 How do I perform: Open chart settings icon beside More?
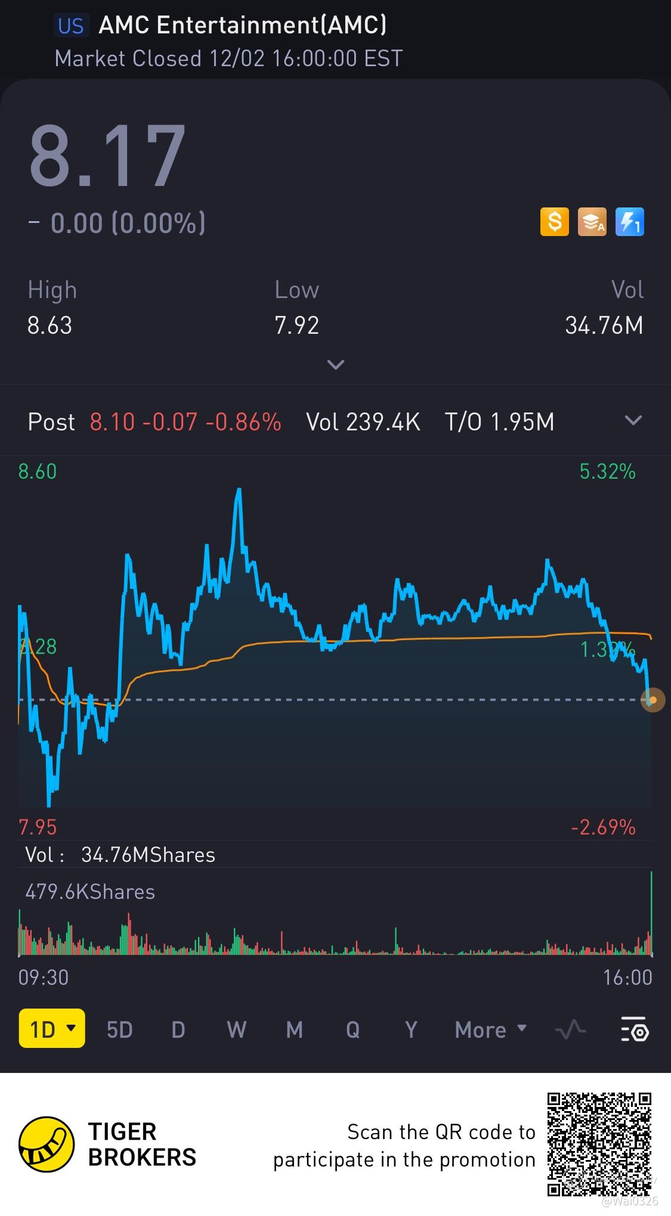pos(635,1029)
